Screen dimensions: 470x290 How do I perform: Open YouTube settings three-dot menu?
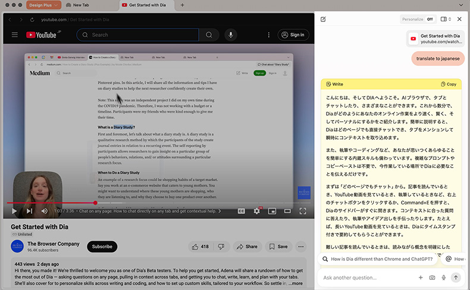pos(268,34)
